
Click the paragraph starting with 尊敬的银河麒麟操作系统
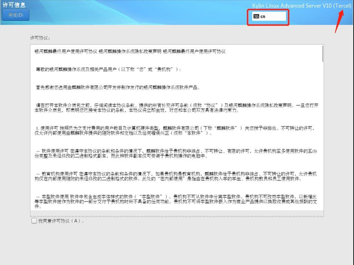[x=108, y=69]
